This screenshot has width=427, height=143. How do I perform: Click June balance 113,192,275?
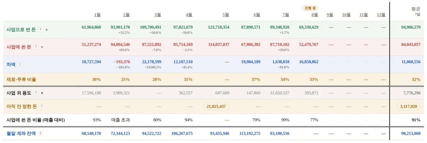(x=250, y=134)
